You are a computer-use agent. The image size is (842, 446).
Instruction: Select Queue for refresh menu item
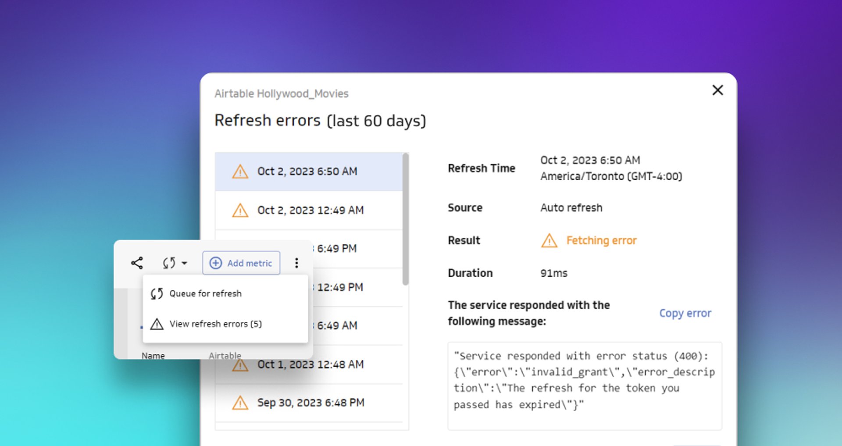point(225,293)
